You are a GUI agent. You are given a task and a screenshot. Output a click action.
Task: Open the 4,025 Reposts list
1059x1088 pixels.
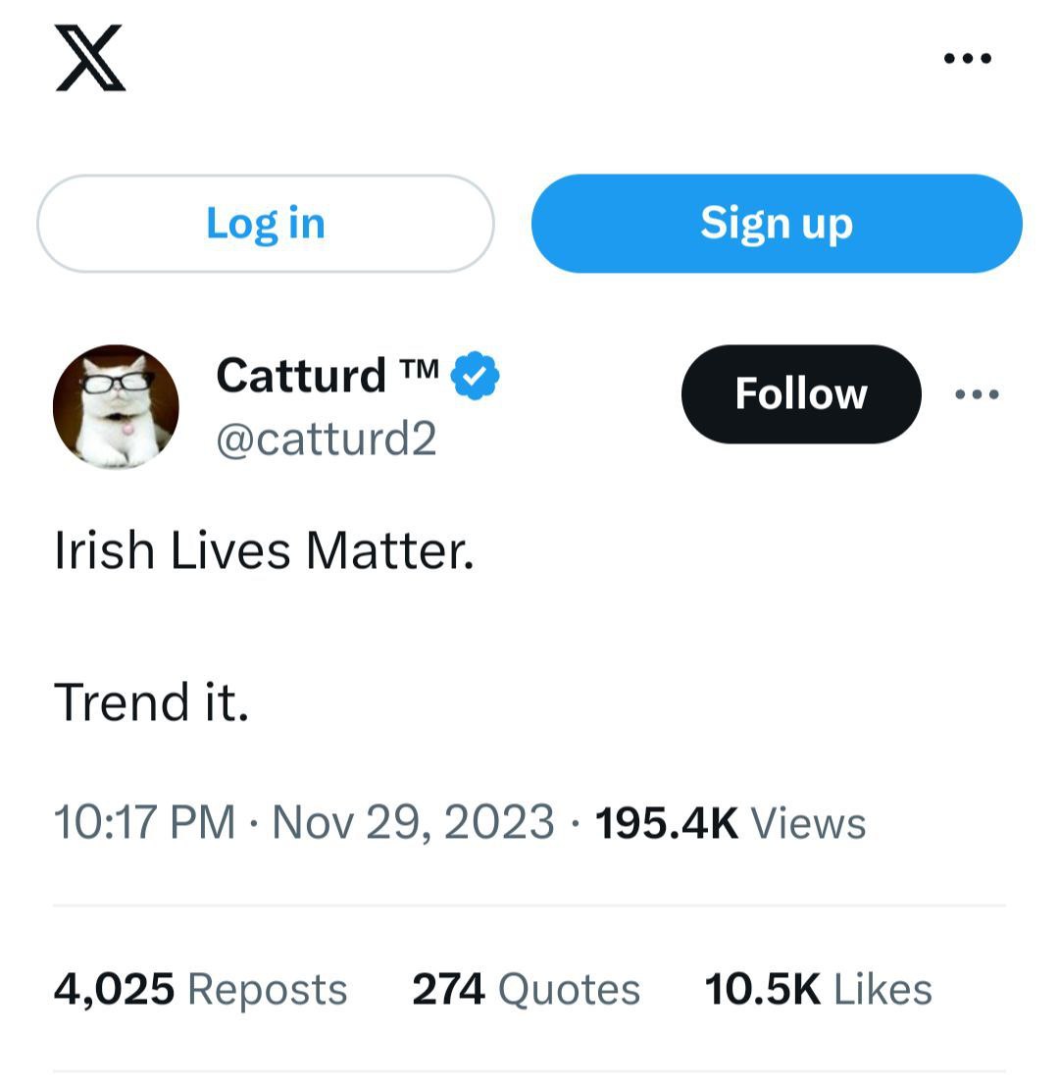[x=200, y=989]
